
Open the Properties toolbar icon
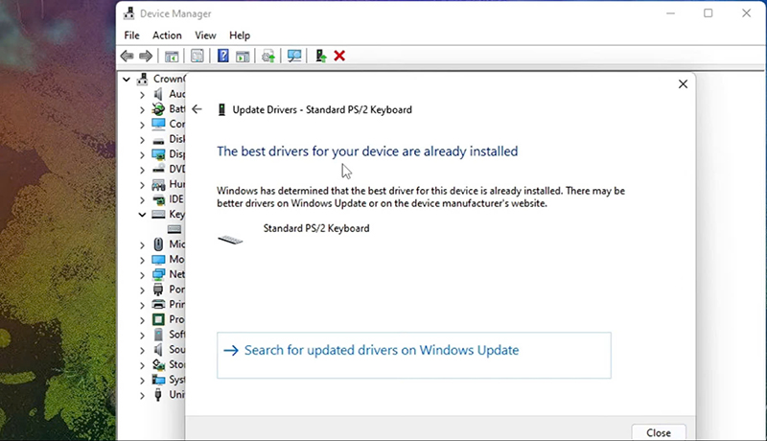pos(198,57)
